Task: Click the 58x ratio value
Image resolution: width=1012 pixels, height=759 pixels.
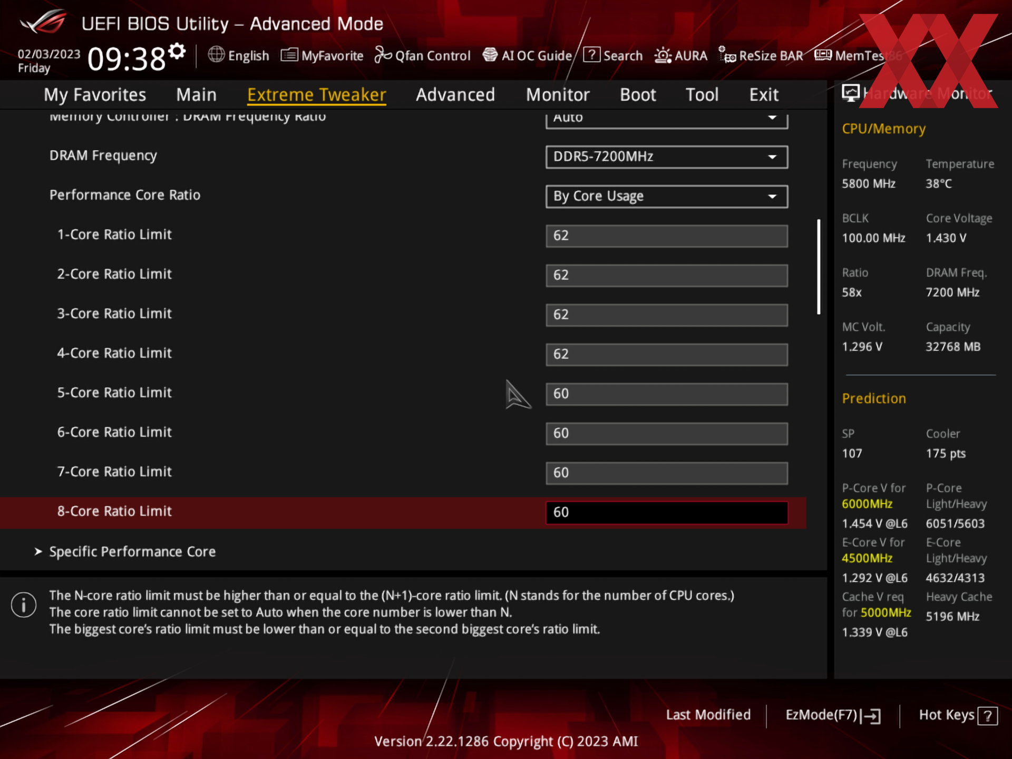Action: [x=852, y=293]
